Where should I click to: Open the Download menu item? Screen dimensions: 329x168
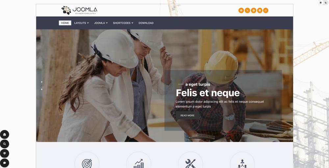[x=146, y=23]
